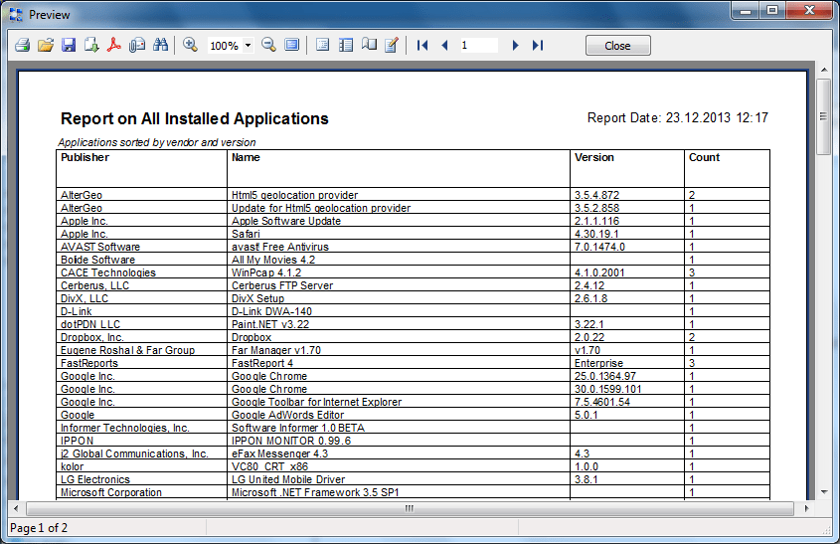Click 'Dropbox, Inc.' publisher cell
This screenshot has height=544, width=840.
click(x=142, y=337)
